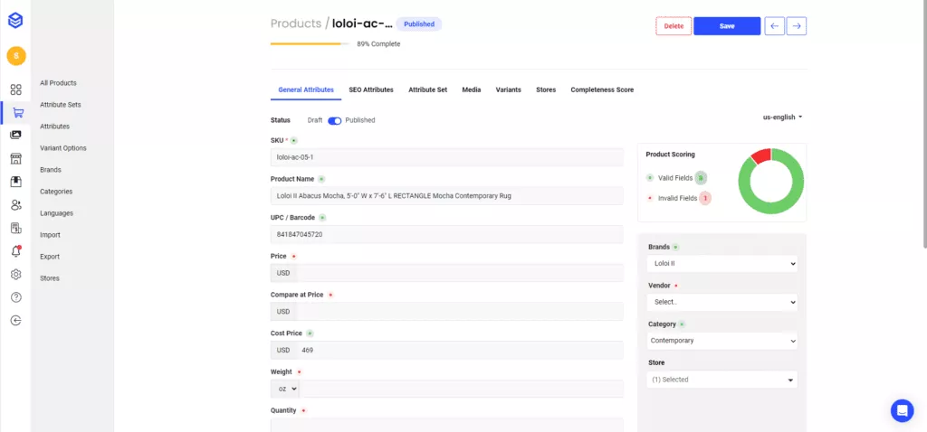Open the settings gear icon
Viewport: 927px width, 432px height.
click(15, 275)
